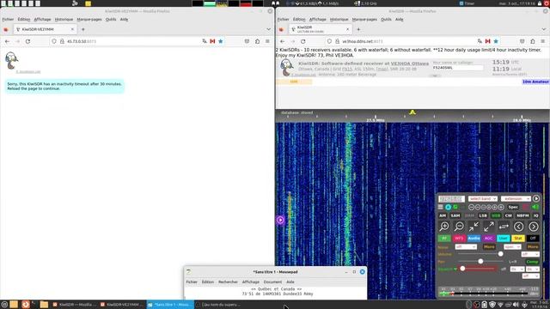The image size is (550, 309).
Task: Open the 'extension' dropdown
Action: tap(516, 198)
